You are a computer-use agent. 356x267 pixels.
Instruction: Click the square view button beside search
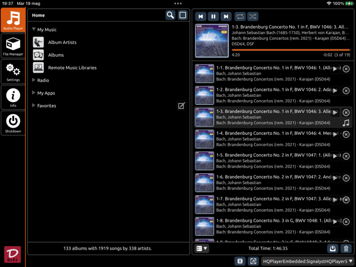pos(183,15)
